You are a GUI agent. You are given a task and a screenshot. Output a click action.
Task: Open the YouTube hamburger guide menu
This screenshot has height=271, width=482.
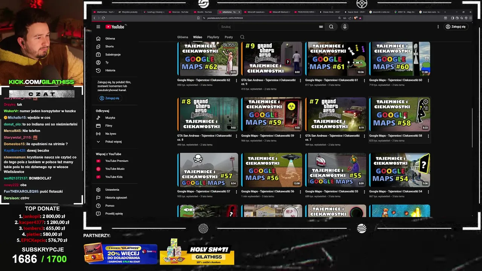tap(98, 27)
